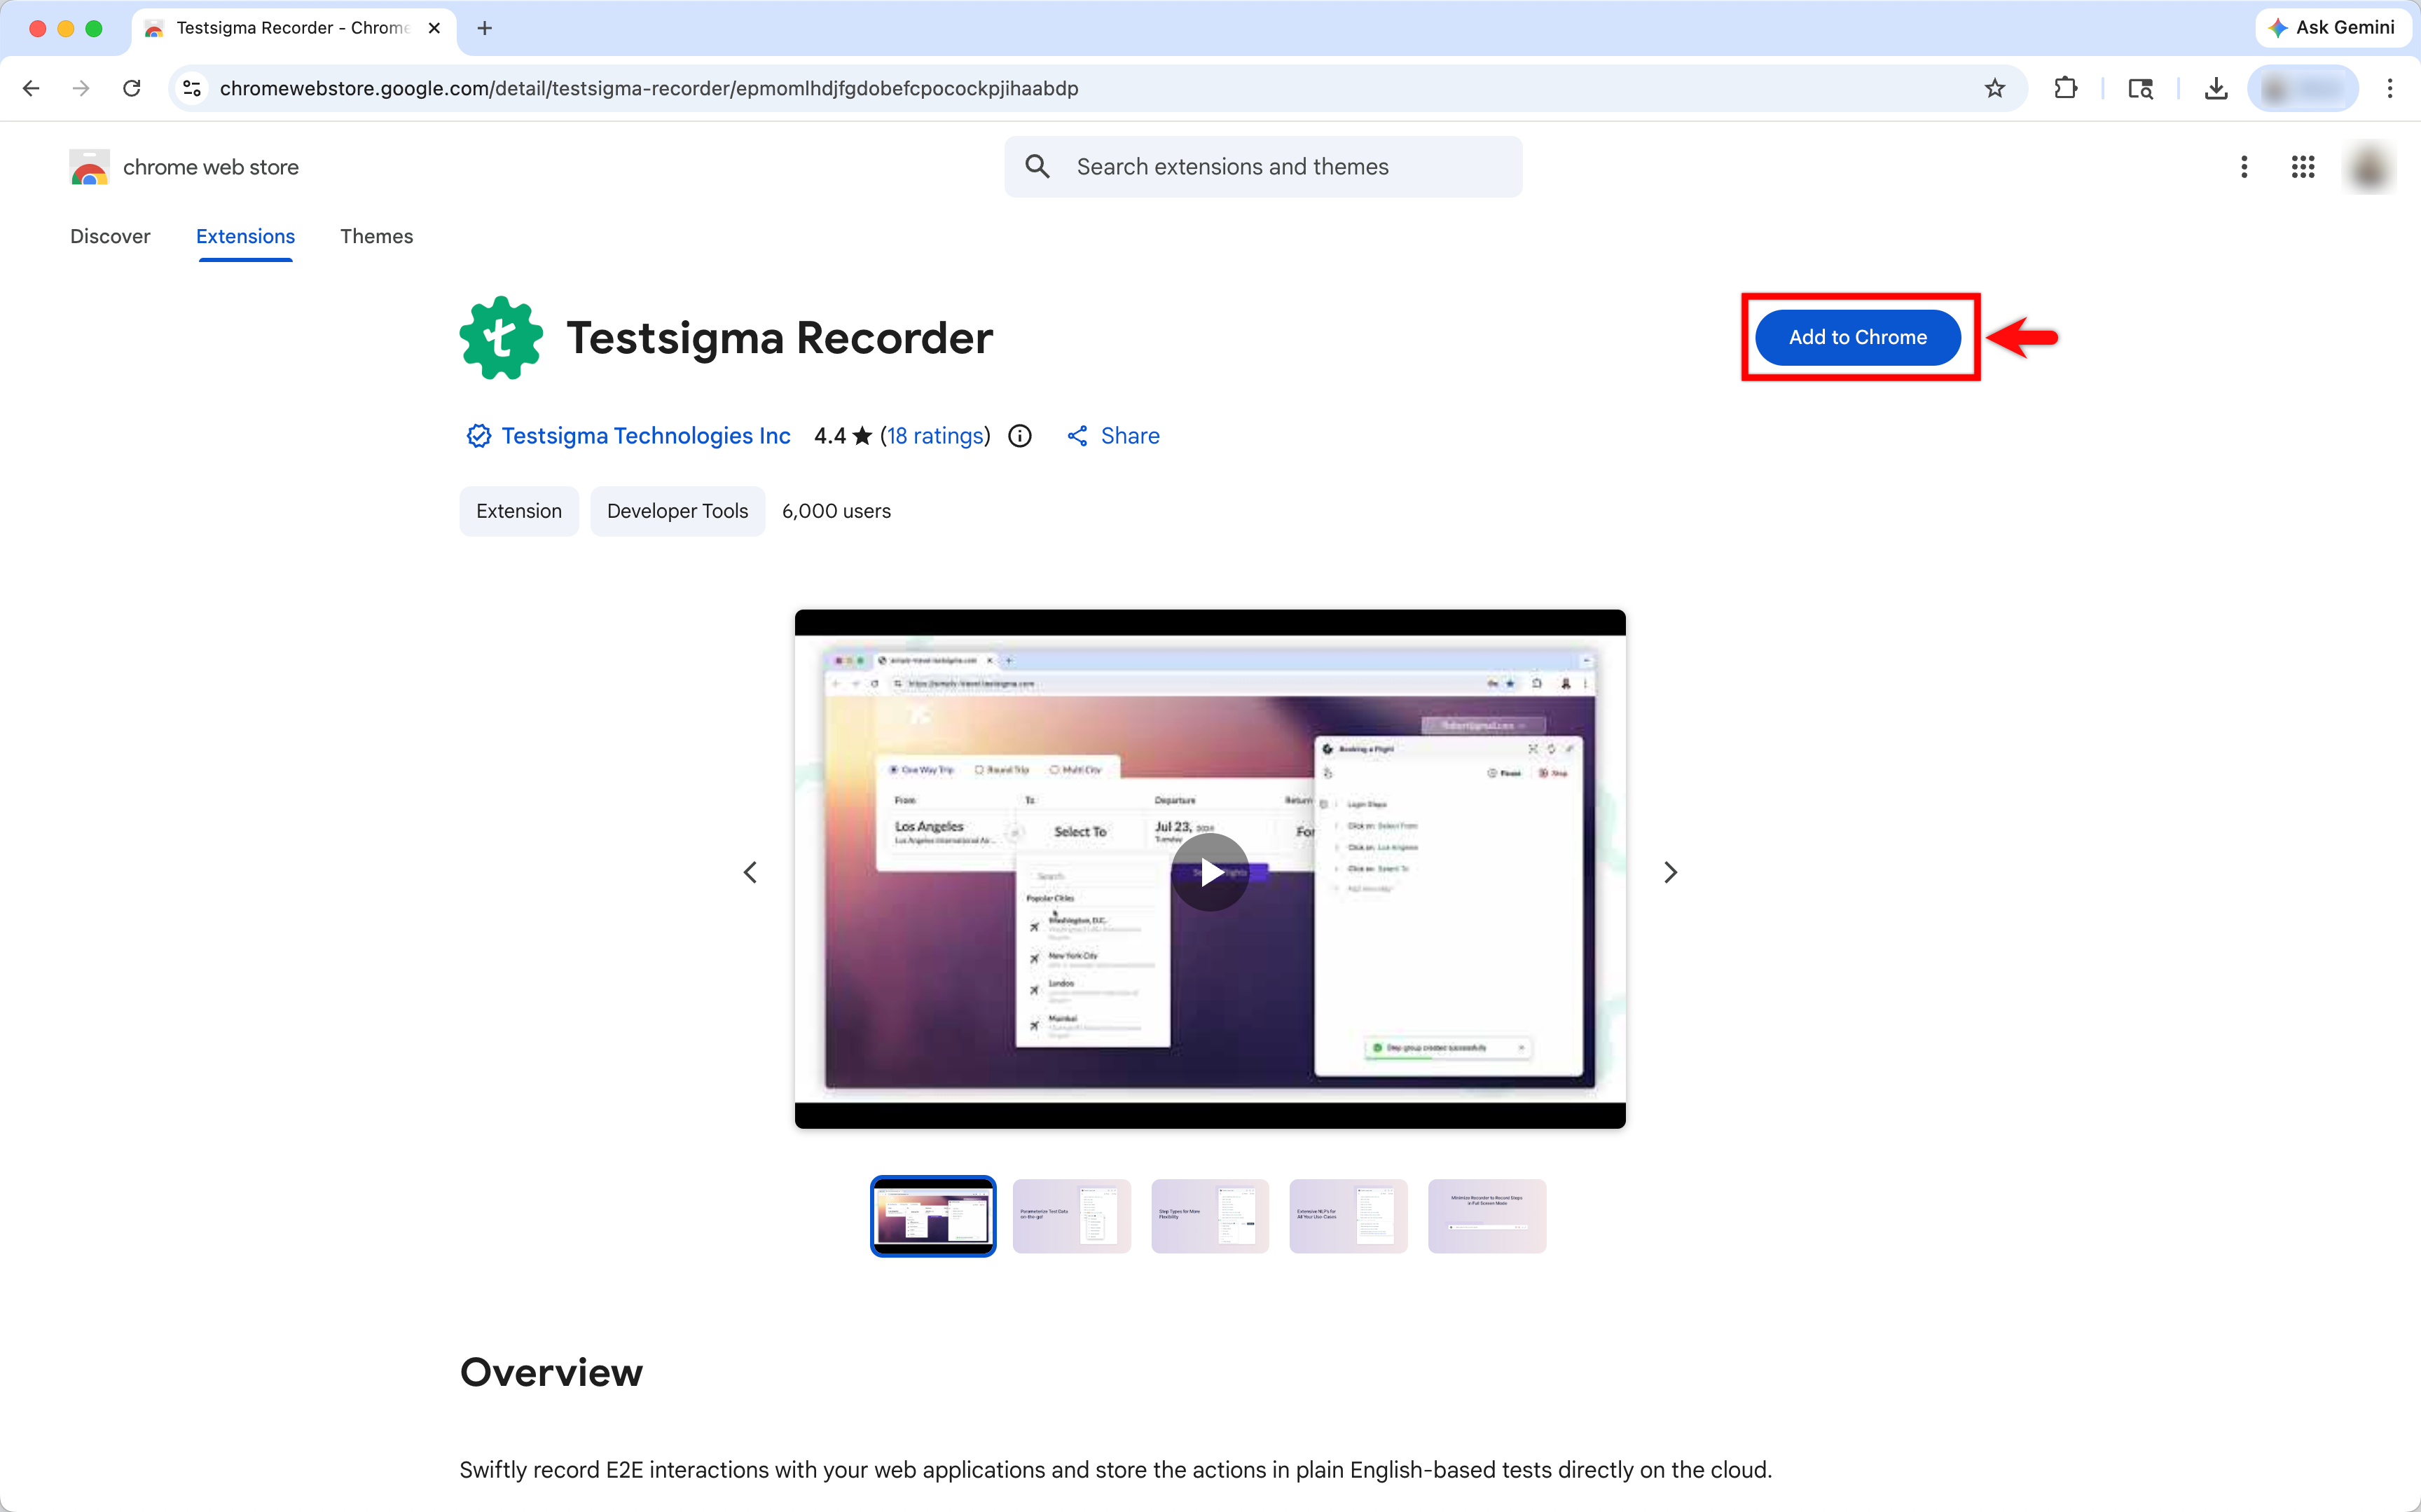Open Testsigma Technologies Inc publisher link
Screen dimensions: 2421x1512
point(646,436)
